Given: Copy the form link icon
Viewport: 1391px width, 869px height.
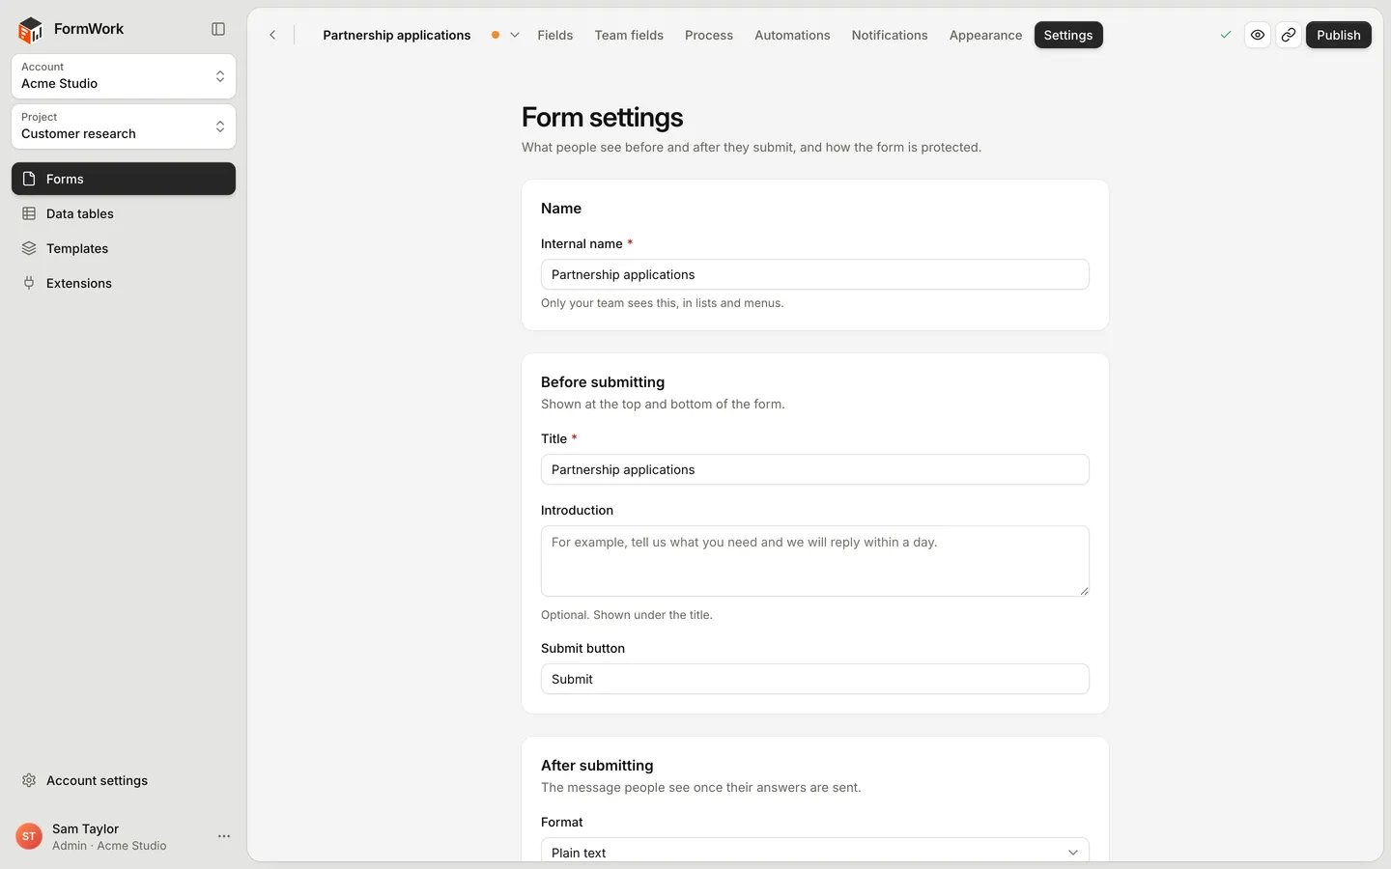Looking at the screenshot, I should pos(1289,35).
